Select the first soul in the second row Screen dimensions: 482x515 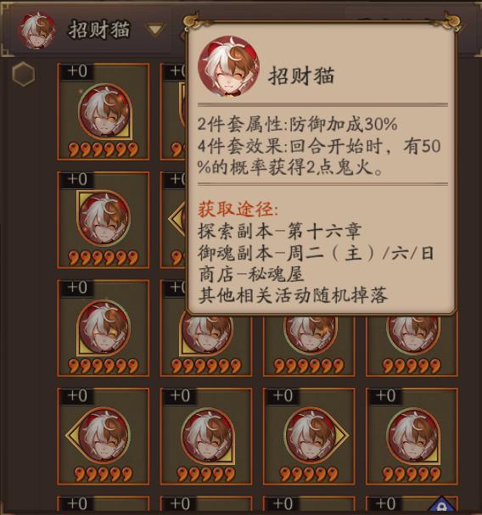point(104,220)
